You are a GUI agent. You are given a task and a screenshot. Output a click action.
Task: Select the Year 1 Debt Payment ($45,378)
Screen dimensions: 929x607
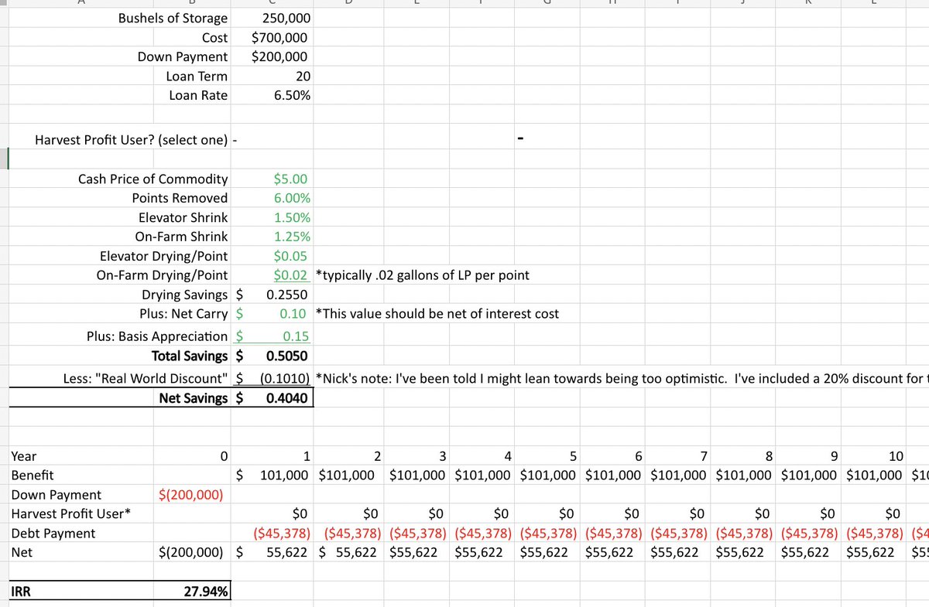point(283,534)
